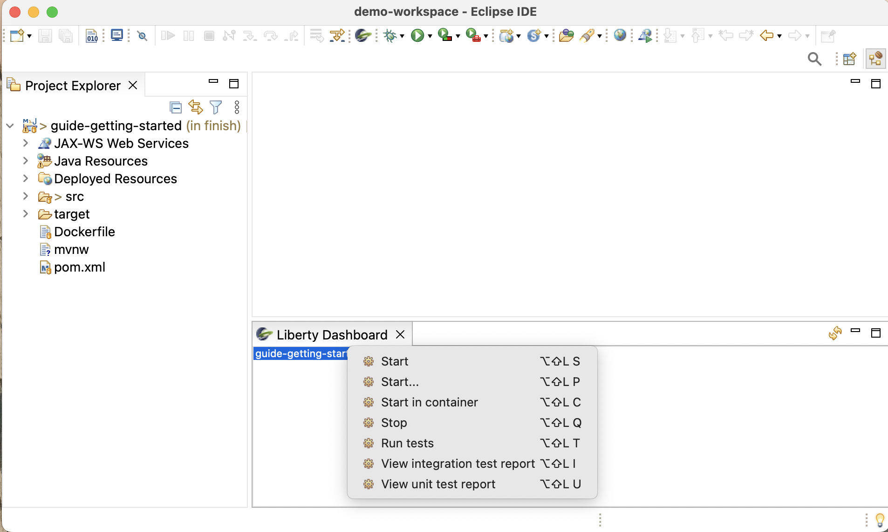
Task: Choose Stop from the context menu
Action: coord(472,423)
